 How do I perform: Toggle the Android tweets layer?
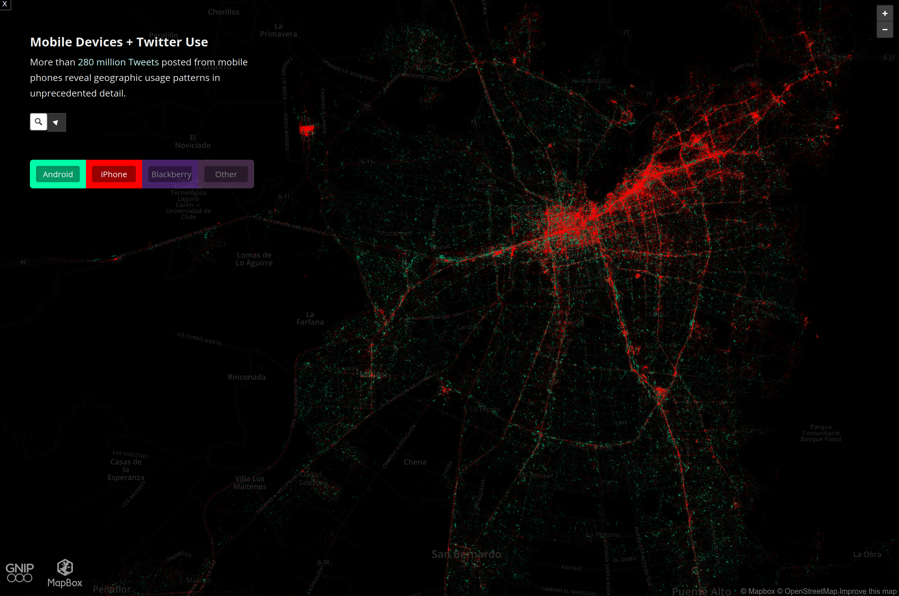tap(58, 174)
